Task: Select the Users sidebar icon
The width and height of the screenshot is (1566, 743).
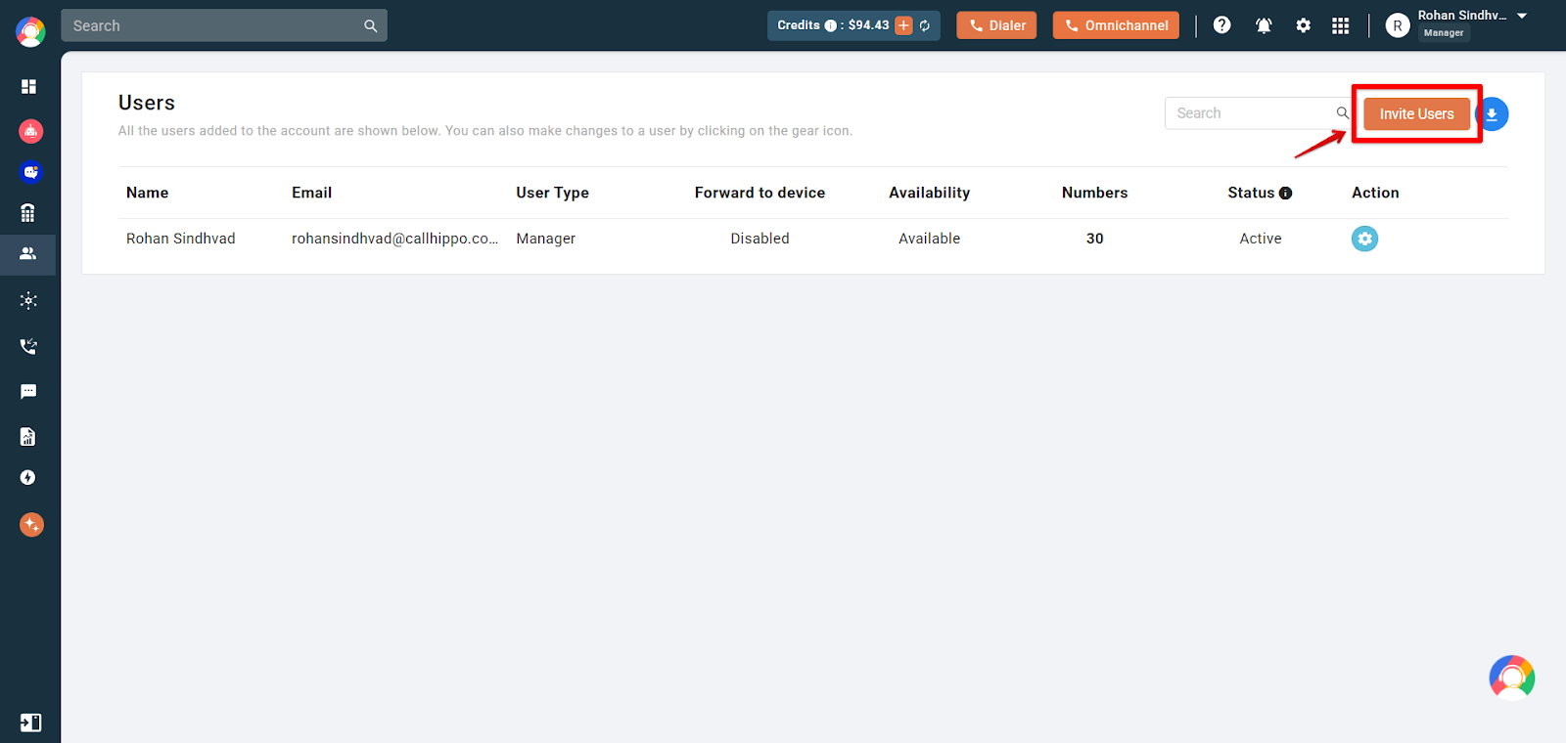Action: point(28,253)
